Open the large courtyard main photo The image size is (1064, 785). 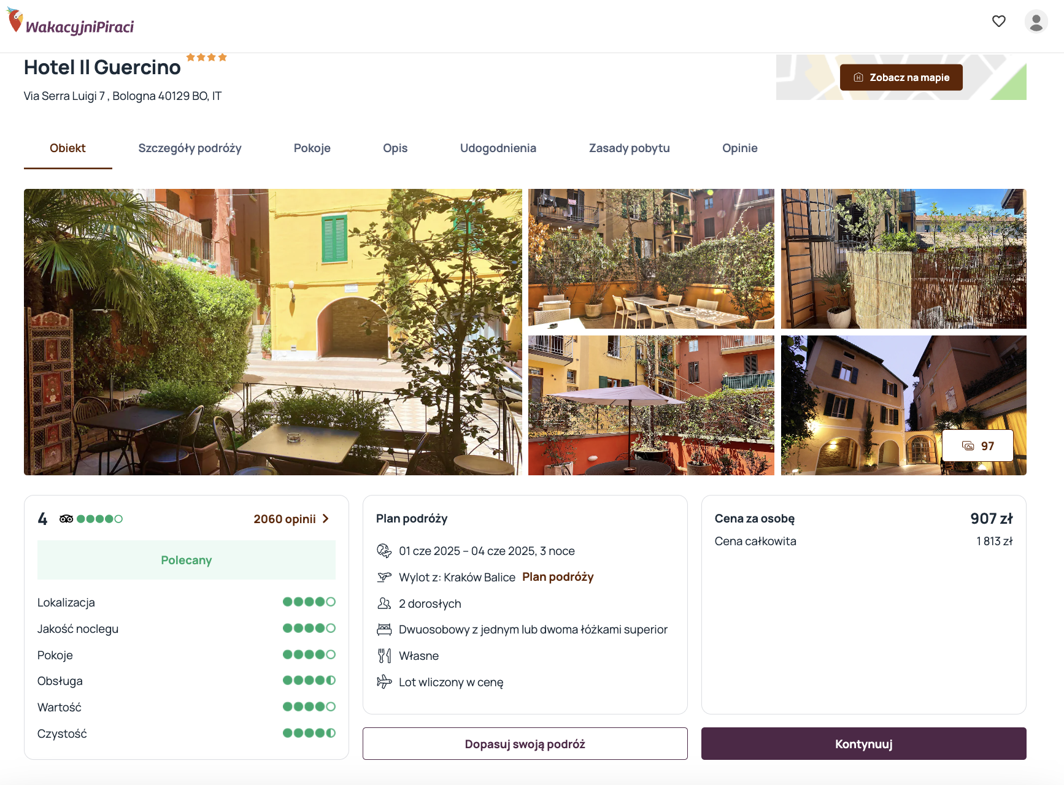pyautogui.click(x=273, y=332)
